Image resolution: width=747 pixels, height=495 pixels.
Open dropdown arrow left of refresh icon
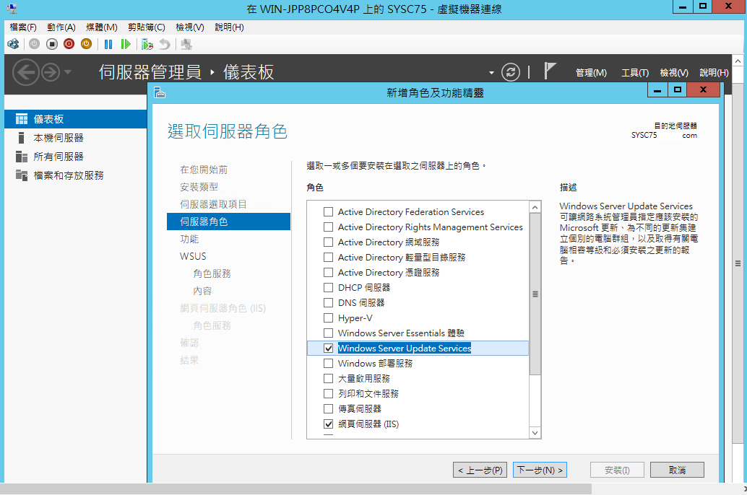tap(491, 73)
